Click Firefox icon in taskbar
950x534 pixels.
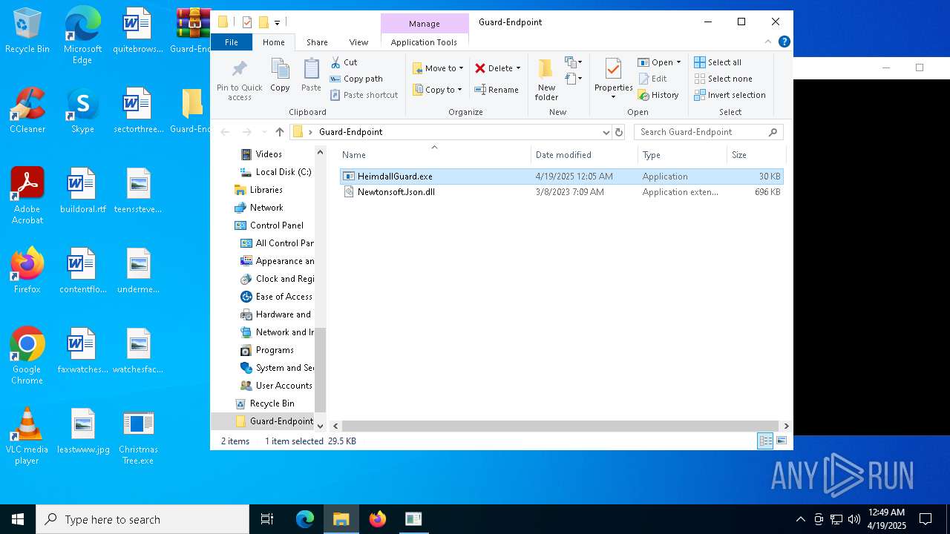[378, 519]
